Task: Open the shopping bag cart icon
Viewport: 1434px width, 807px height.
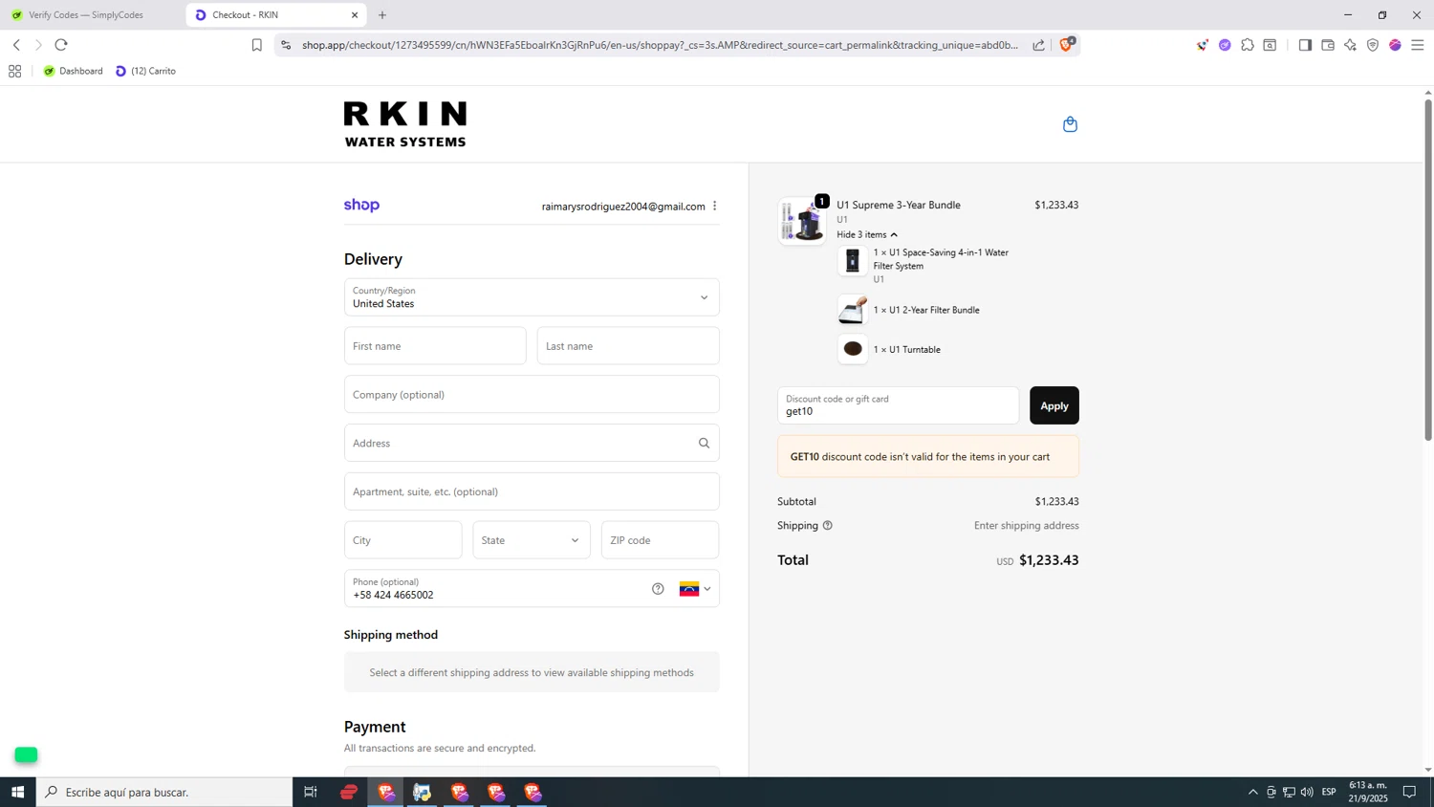Action: pos(1070,124)
